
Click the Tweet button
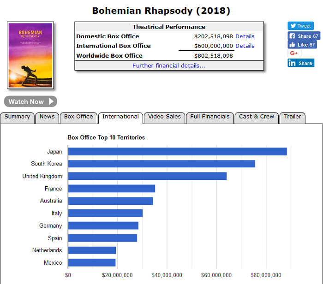pyautogui.click(x=300, y=26)
